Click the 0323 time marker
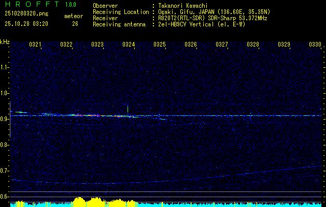 97,45
